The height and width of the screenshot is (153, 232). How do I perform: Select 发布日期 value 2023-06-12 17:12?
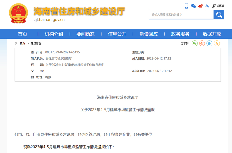click(x=160, y=71)
